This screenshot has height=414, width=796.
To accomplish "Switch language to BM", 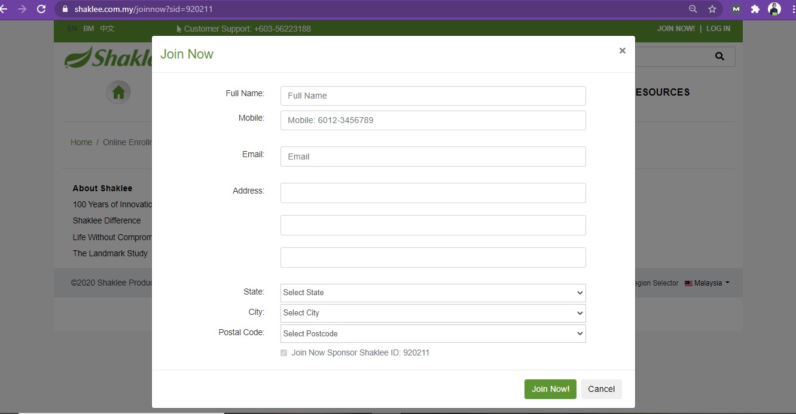I will (89, 29).
